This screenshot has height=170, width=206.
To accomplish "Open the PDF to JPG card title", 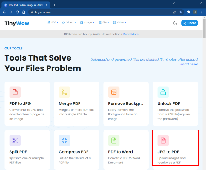I will tap(20, 104).
